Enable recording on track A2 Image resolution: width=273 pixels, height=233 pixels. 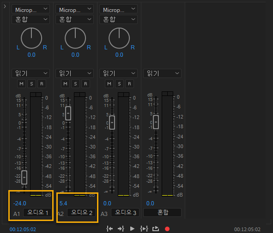(85, 84)
